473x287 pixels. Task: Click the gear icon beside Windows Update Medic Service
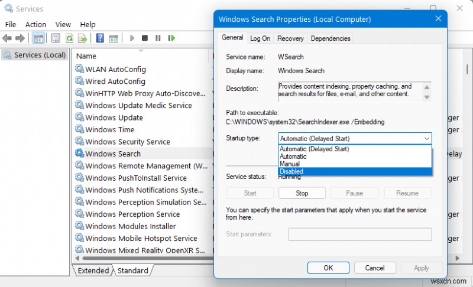79,105
